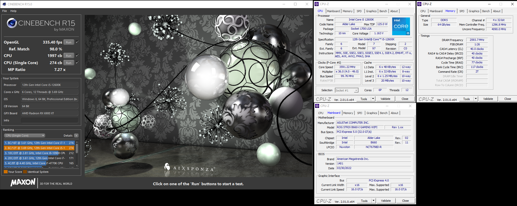Switch to Bench tab in CPU-Z CPU window

[383, 11]
